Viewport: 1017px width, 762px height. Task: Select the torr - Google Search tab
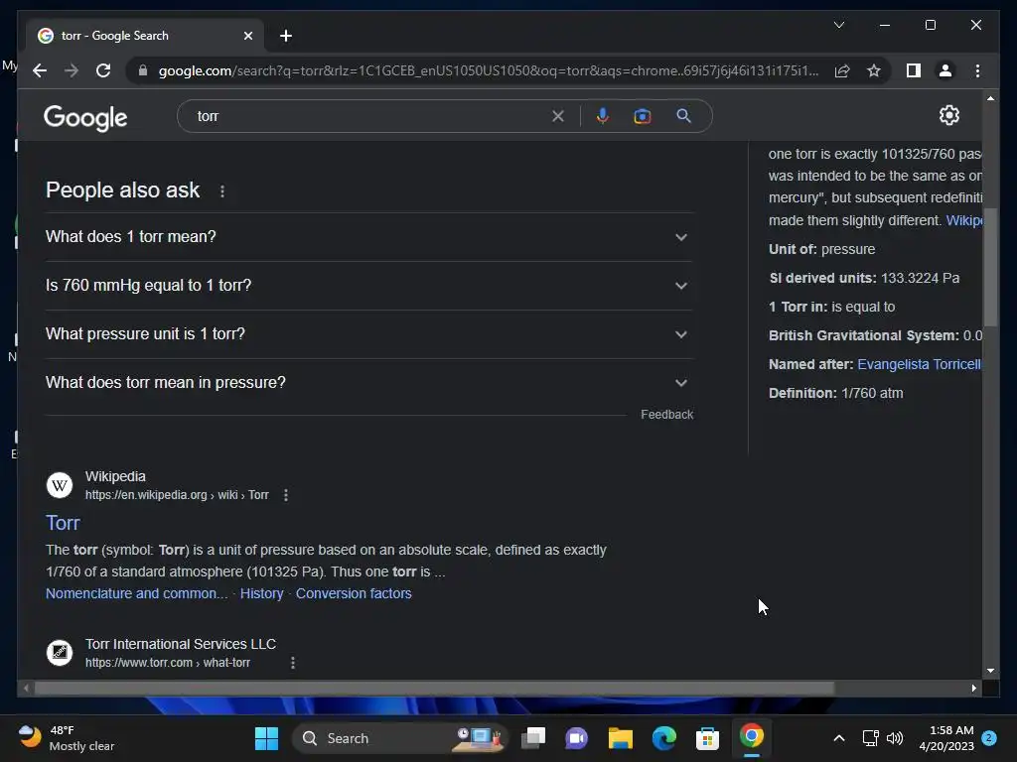pos(144,36)
